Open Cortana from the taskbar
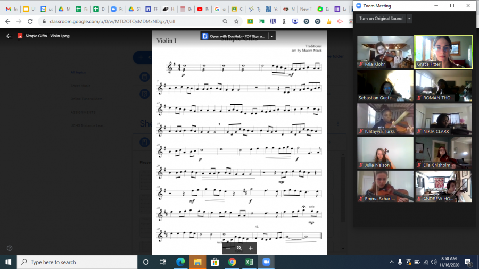 click(x=146, y=262)
